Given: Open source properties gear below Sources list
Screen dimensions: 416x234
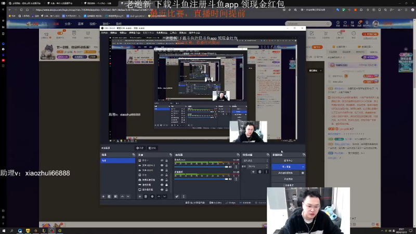Looking at the screenshot, I should [x=152, y=197].
